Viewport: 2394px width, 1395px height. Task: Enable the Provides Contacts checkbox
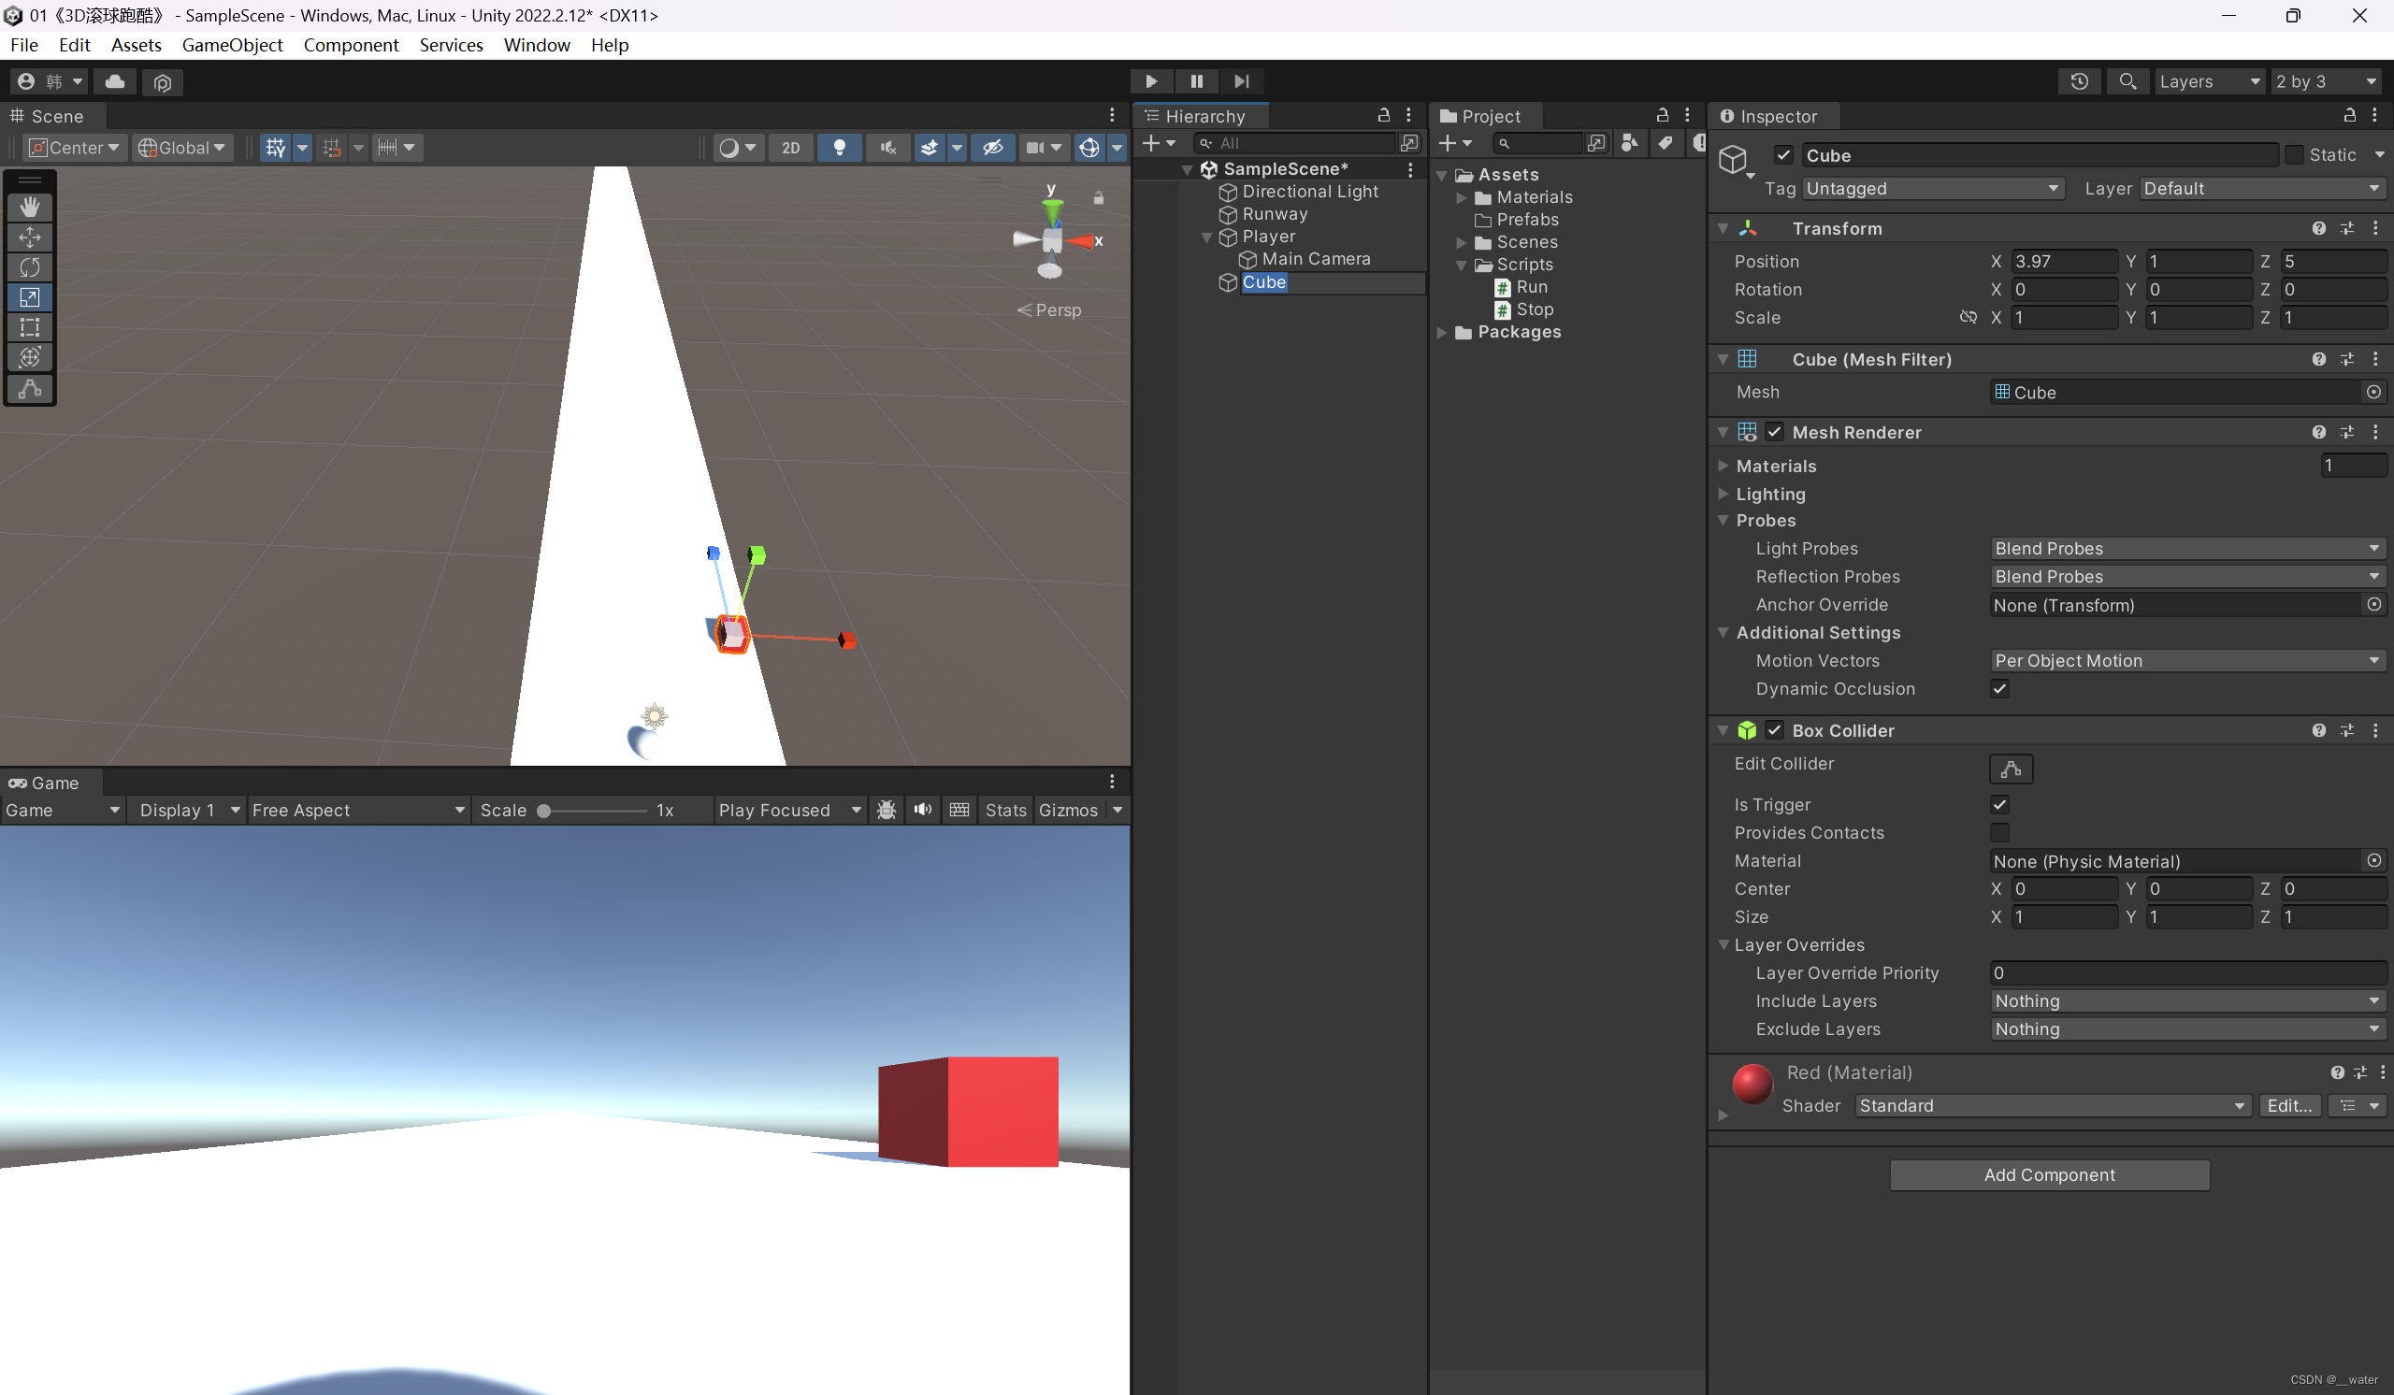click(x=1998, y=833)
